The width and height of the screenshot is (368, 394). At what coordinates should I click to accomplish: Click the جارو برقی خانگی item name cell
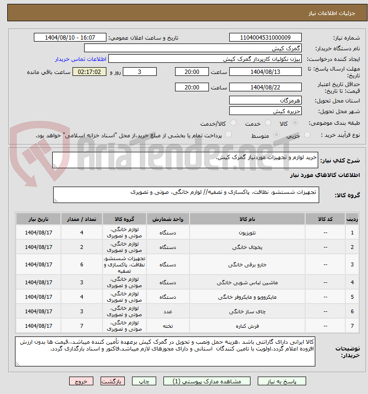click(x=247, y=264)
